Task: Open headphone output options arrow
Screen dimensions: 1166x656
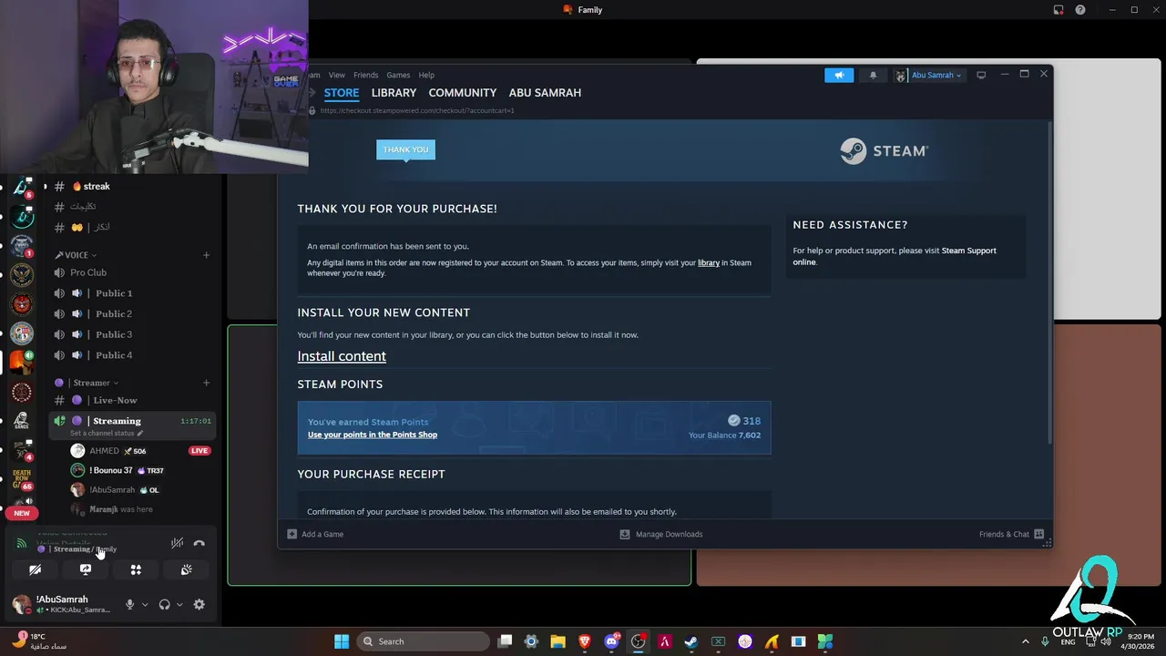Action: tap(179, 605)
